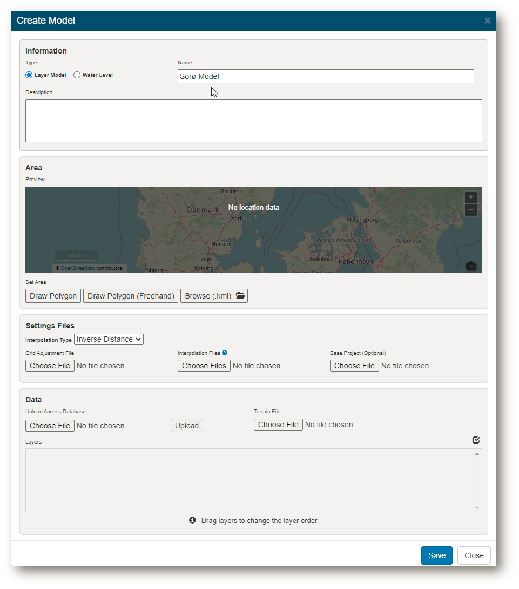
Task: Choose a Grid Adjustment File
Action: click(x=50, y=366)
